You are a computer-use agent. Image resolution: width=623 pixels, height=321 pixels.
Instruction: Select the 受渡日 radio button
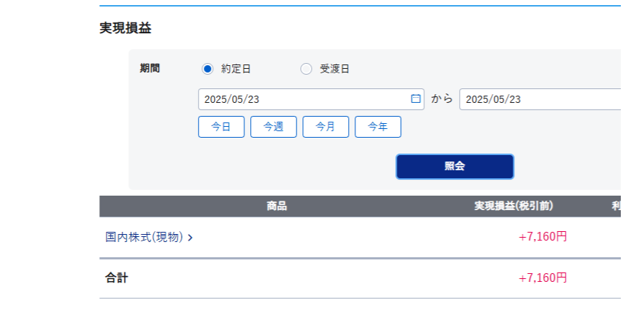click(306, 69)
